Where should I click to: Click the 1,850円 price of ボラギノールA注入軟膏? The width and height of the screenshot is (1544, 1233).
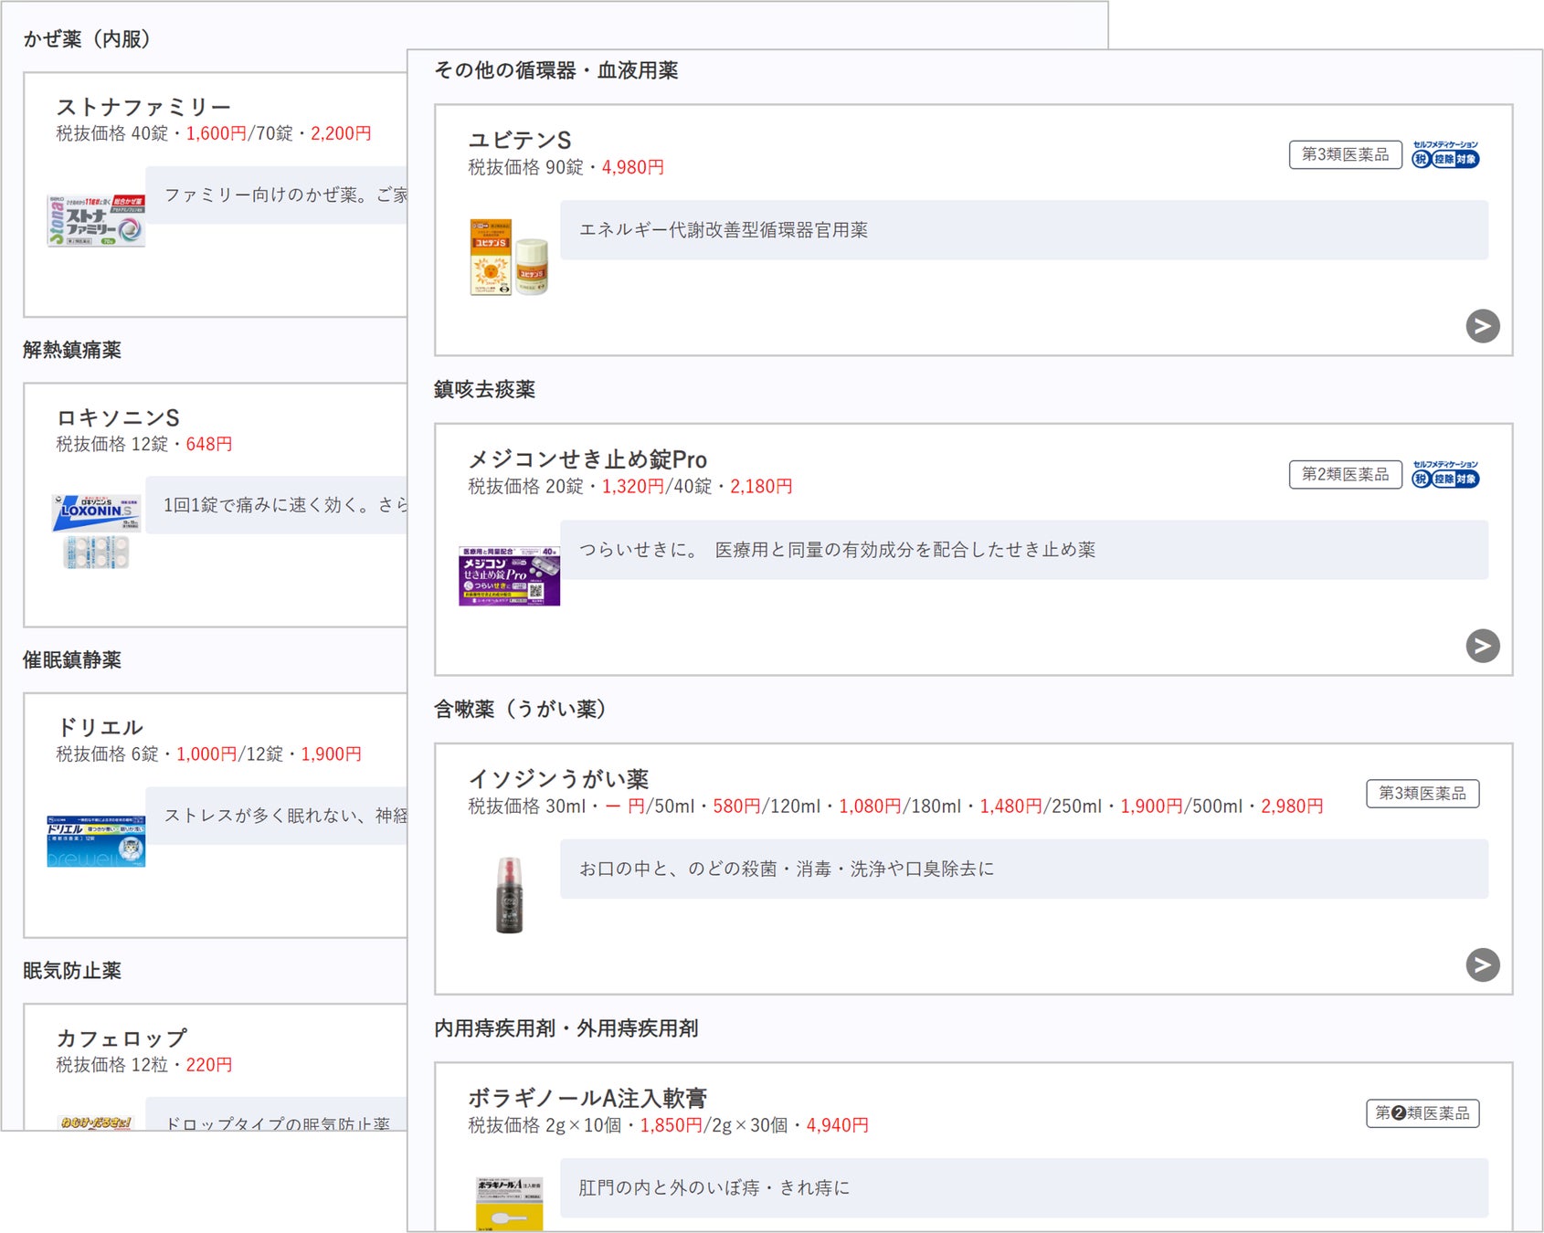click(671, 1125)
